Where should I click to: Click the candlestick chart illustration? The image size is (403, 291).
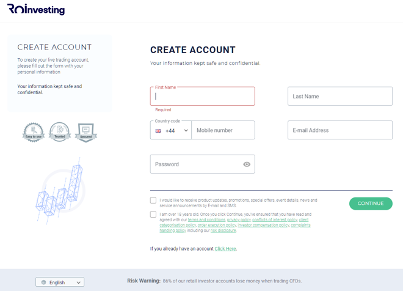[60, 191]
